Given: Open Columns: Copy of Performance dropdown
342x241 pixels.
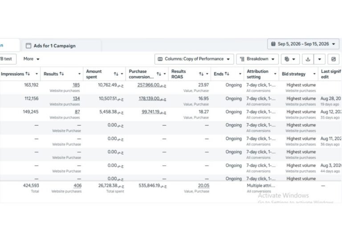Looking at the screenshot, I should coord(194,59).
